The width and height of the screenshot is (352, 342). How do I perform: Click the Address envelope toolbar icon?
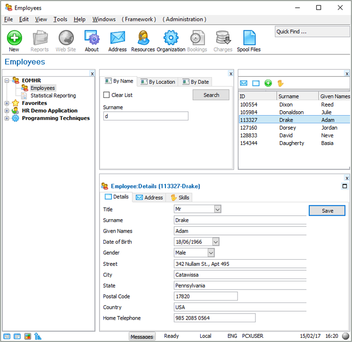117,38
